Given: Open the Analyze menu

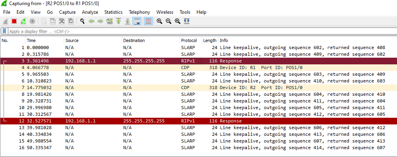Looking at the screenshot, I should click(90, 12).
